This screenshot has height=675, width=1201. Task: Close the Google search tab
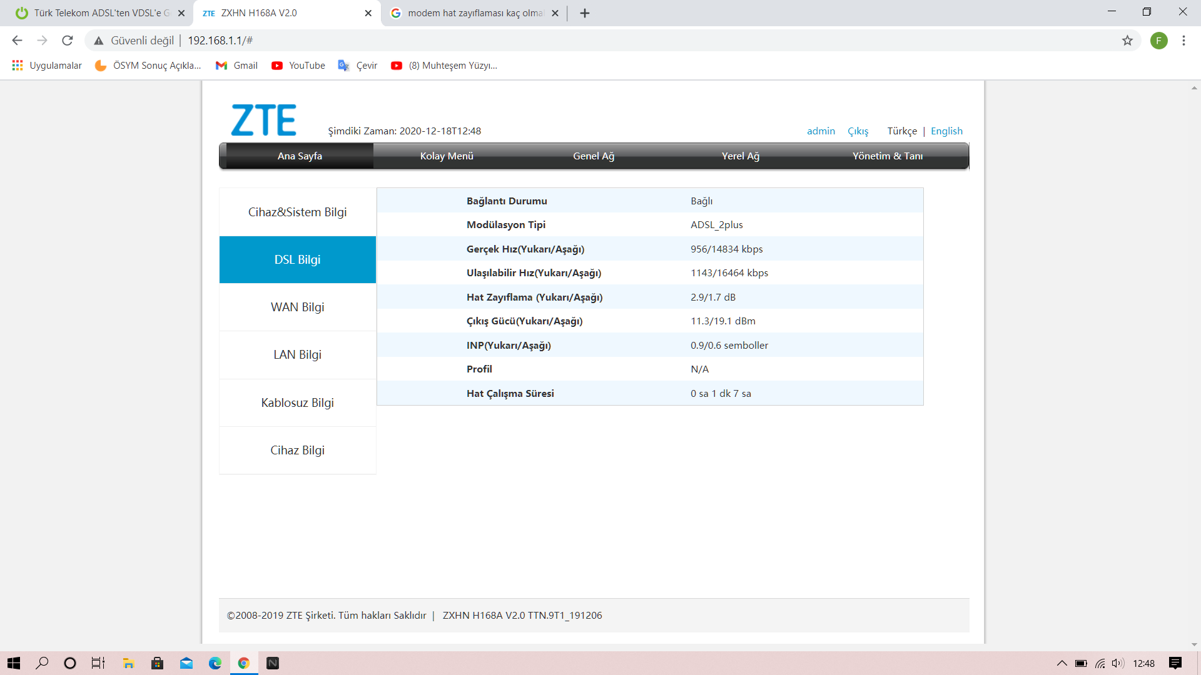pyautogui.click(x=555, y=13)
